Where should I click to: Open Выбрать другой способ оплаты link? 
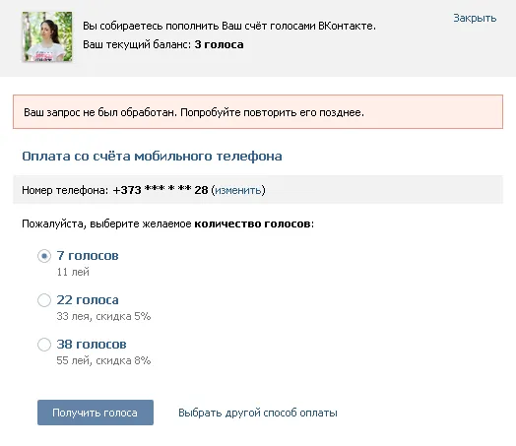coord(258,413)
